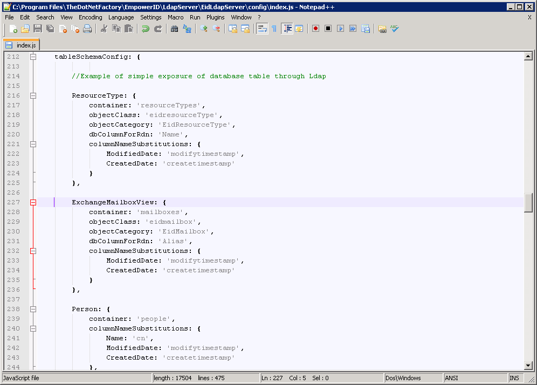Click the Open file folder icon

25,29
